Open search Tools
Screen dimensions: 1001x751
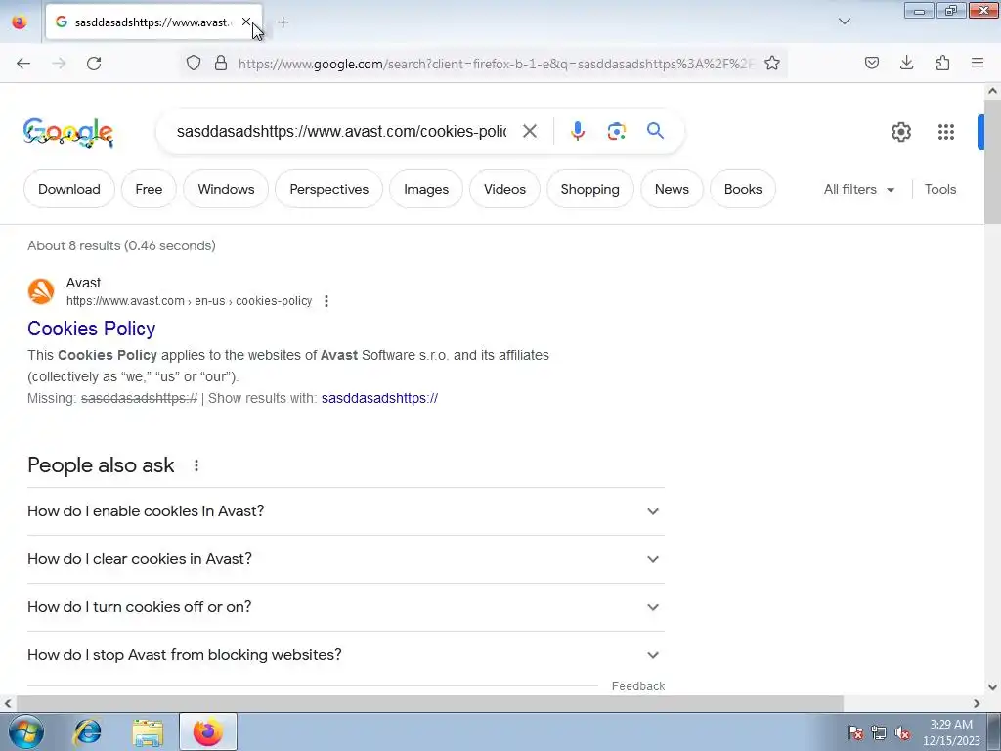(x=939, y=189)
